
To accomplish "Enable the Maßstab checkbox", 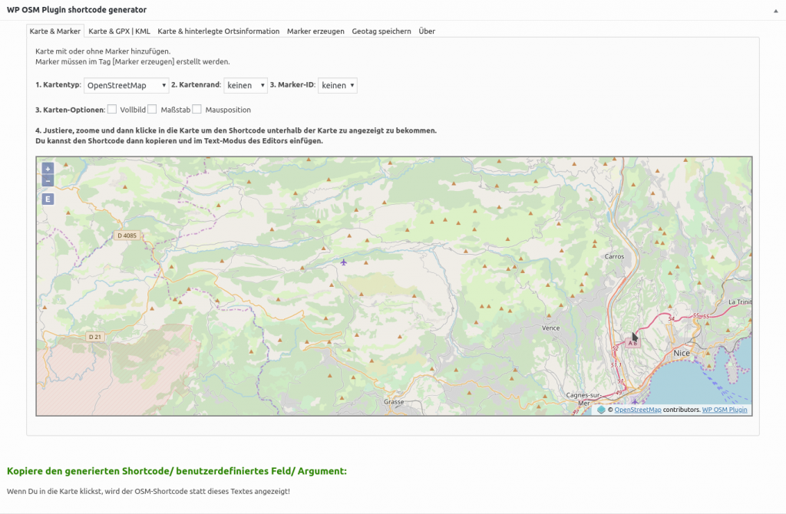I will (153, 110).
